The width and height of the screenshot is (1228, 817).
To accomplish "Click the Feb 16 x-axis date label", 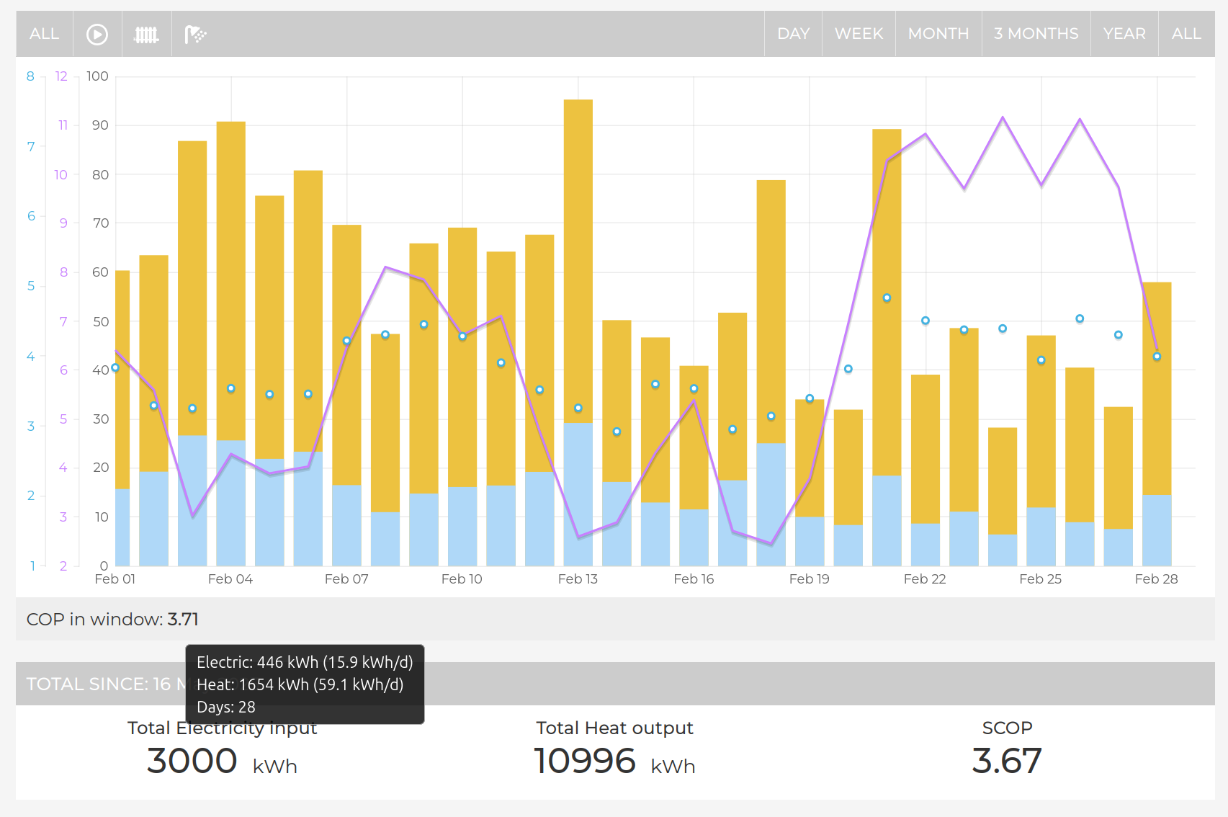I will (694, 579).
